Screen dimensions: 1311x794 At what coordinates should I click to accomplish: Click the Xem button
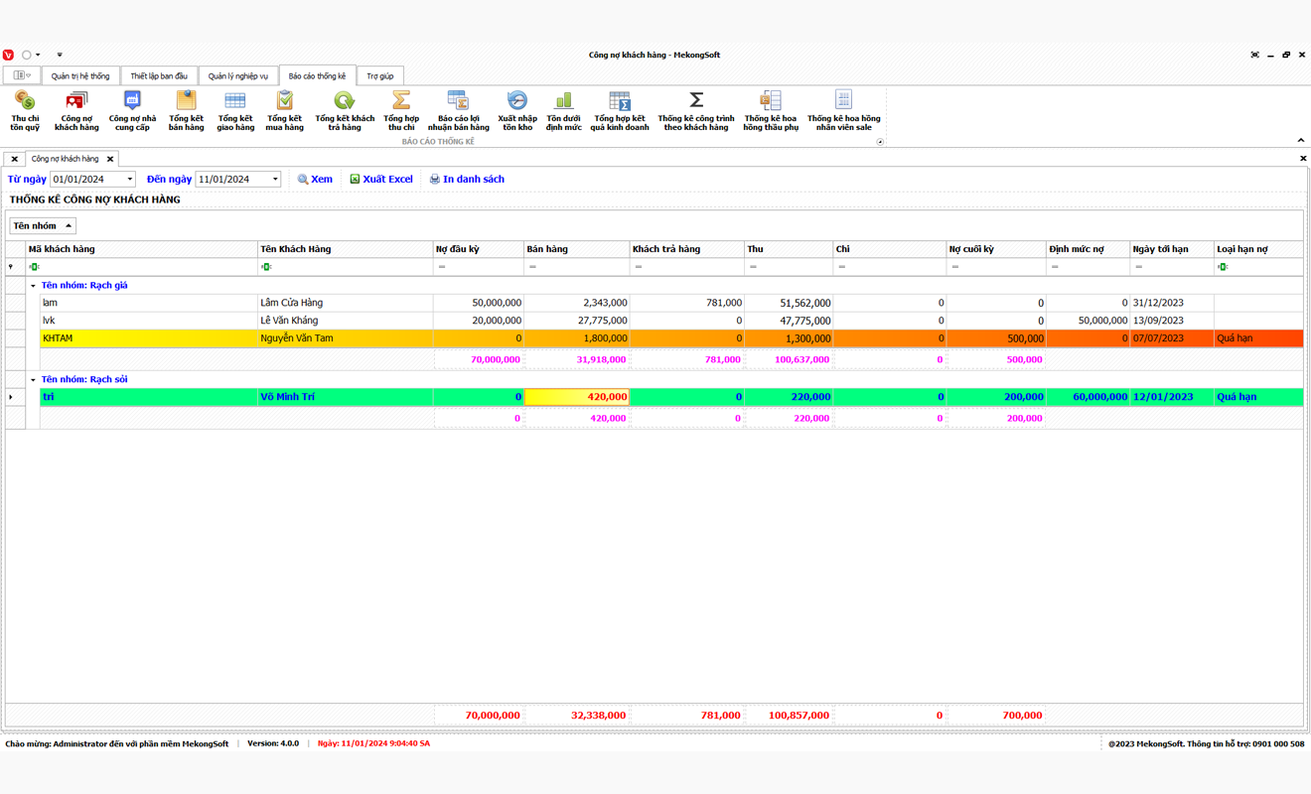click(315, 180)
